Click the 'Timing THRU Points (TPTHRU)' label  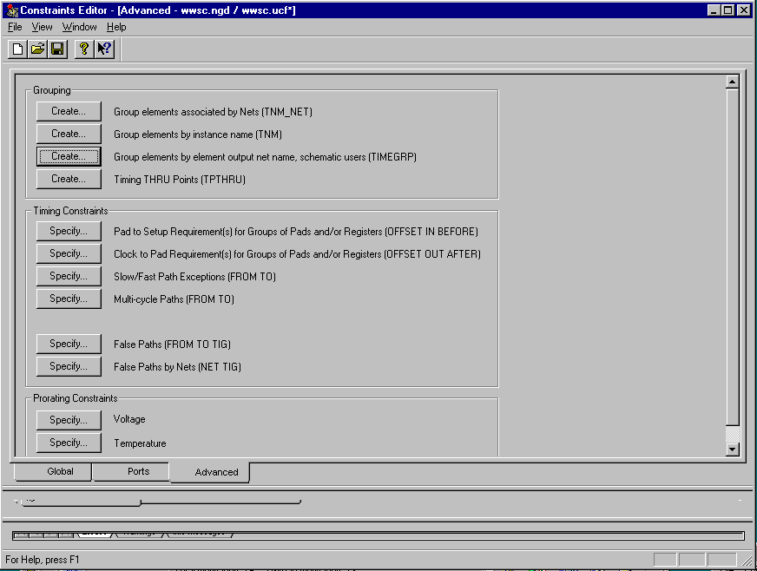[x=180, y=180]
